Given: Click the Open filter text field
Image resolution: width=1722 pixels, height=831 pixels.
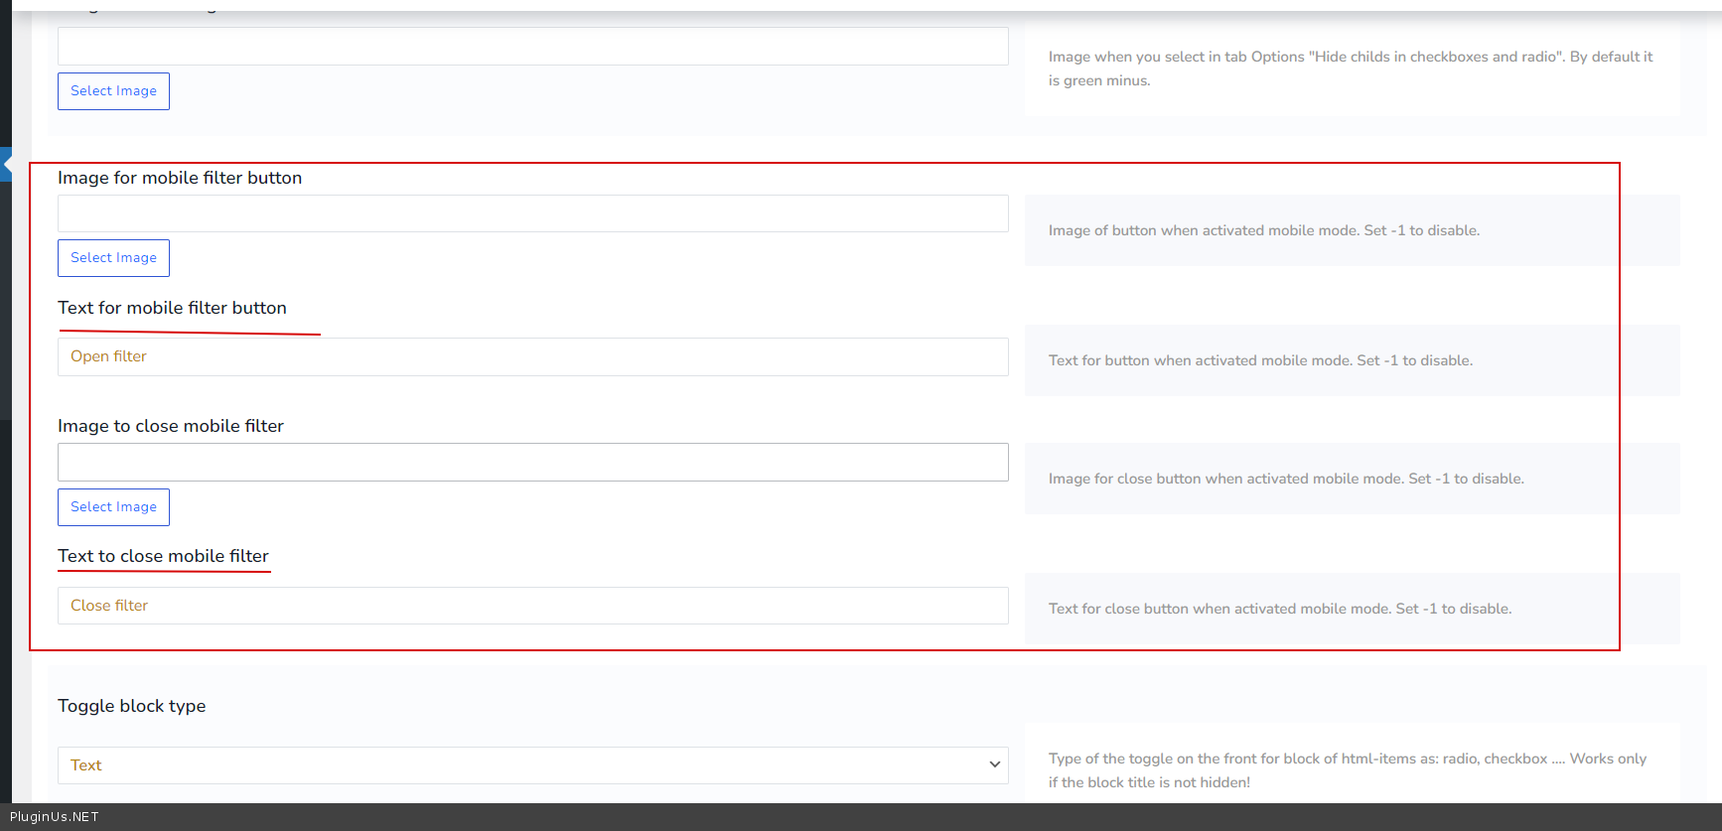Looking at the screenshot, I should [x=532, y=356].
